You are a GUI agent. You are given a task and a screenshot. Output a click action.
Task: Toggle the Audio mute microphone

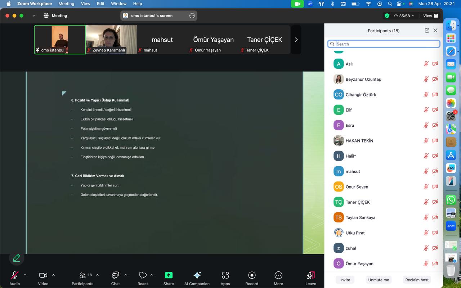14,276
